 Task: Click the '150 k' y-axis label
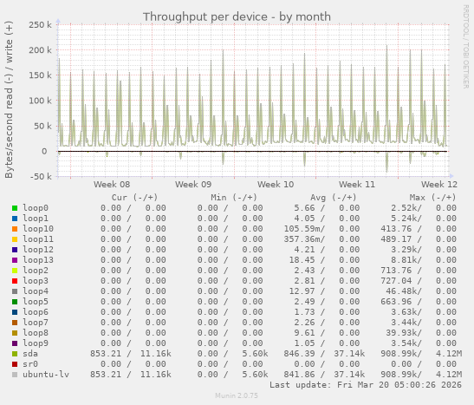[40, 75]
